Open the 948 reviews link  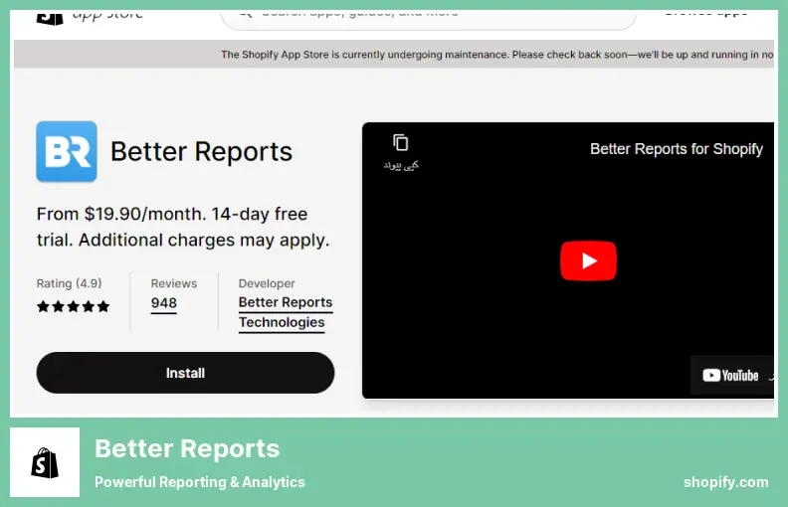tap(164, 303)
